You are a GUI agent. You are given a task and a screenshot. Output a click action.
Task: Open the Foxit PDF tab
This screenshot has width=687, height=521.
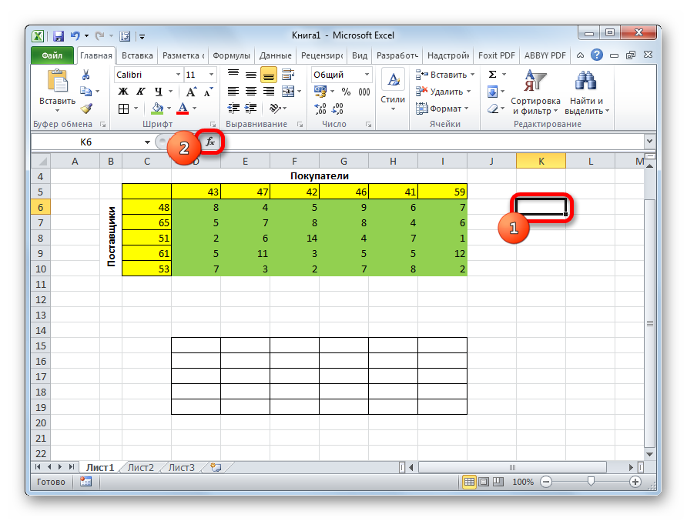(x=497, y=55)
